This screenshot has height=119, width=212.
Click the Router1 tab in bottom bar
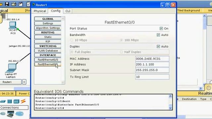click(x=11, y=82)
